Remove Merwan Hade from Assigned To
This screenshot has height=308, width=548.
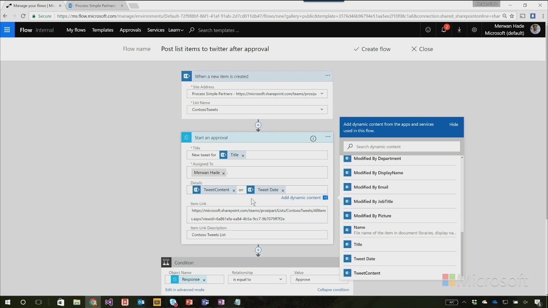click(x=223, y=173)
